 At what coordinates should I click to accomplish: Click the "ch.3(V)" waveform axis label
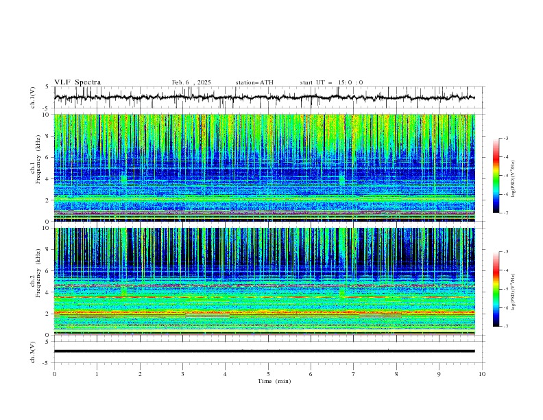(33, 352)
